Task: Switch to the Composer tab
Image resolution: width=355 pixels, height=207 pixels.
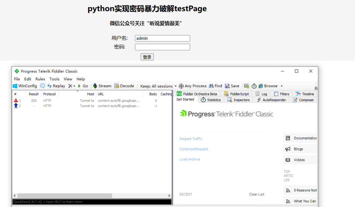Action: [x=303, y=100]
